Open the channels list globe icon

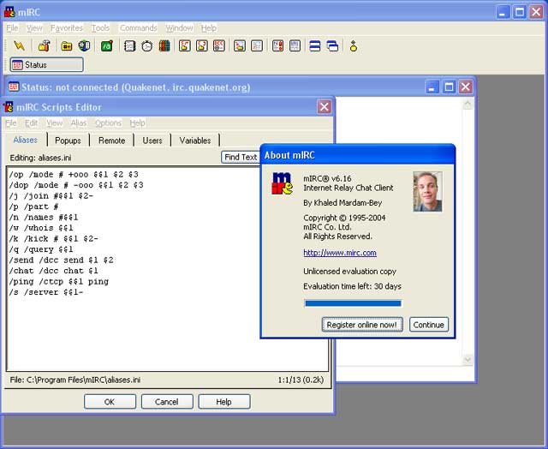click(84, 45)
